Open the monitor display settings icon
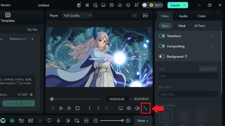This screenshot has width=225, height=126. 121,108
